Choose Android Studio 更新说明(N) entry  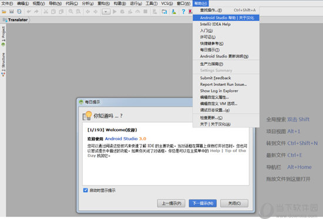tap(226, 56)
